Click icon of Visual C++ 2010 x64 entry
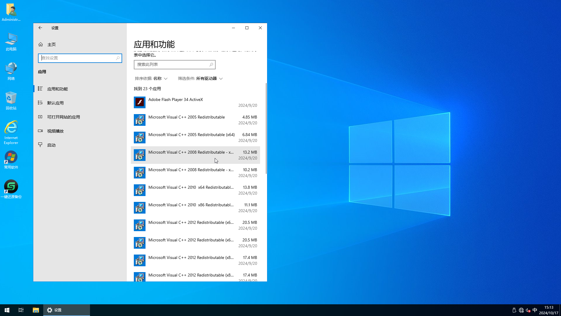The height and width of the screenshot is (316, 561). tap(140, 190)
